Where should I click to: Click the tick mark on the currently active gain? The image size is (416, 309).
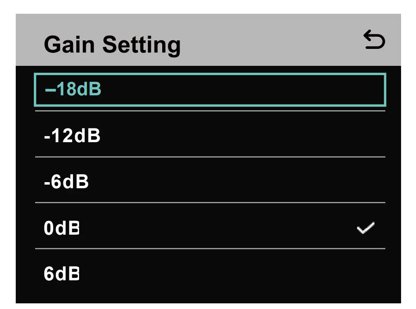click(x=366, y=229)
